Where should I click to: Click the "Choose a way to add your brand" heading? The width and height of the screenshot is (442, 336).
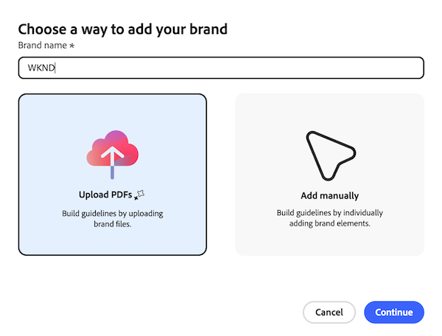tap(122, 29)
